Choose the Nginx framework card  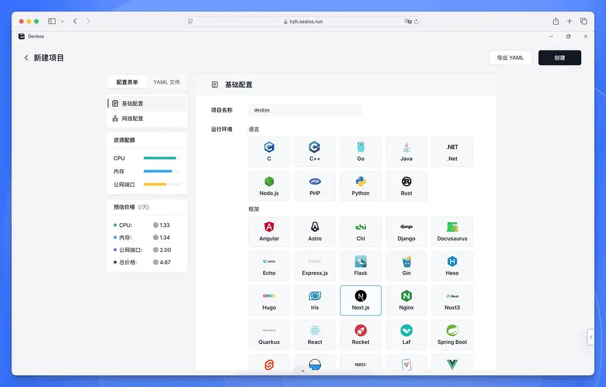pyautogui.click(x=406, y=301)
